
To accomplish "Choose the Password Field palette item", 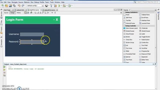I will coord(145,54).
